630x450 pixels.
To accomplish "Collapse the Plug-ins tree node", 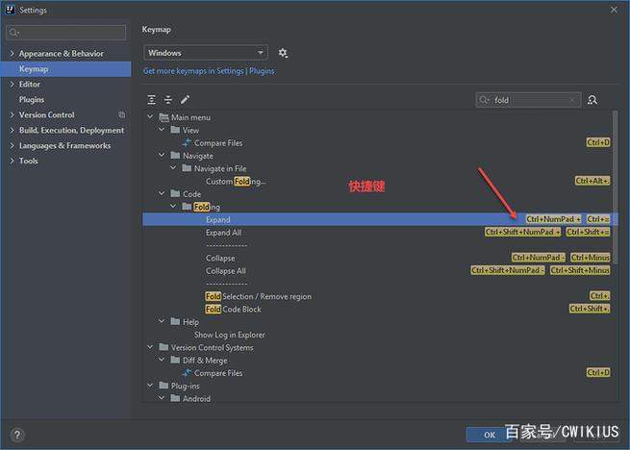I will point(150,386).
